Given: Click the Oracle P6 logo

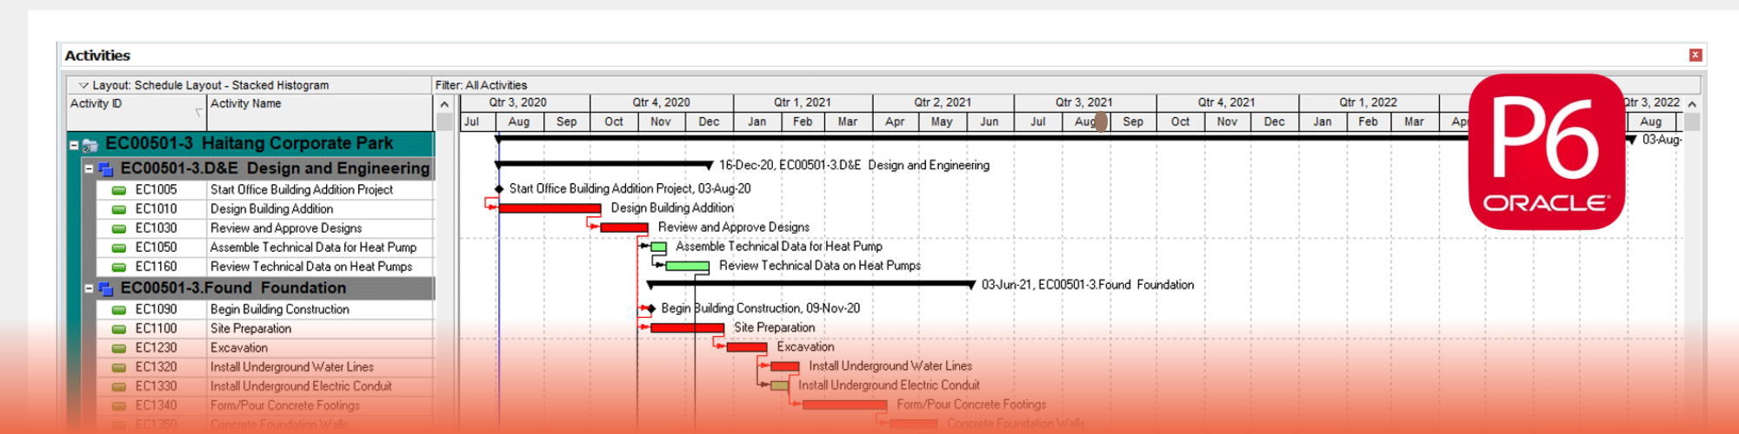Looking at the screenshot, I should pyautogui.click(x=1546, y=152).
